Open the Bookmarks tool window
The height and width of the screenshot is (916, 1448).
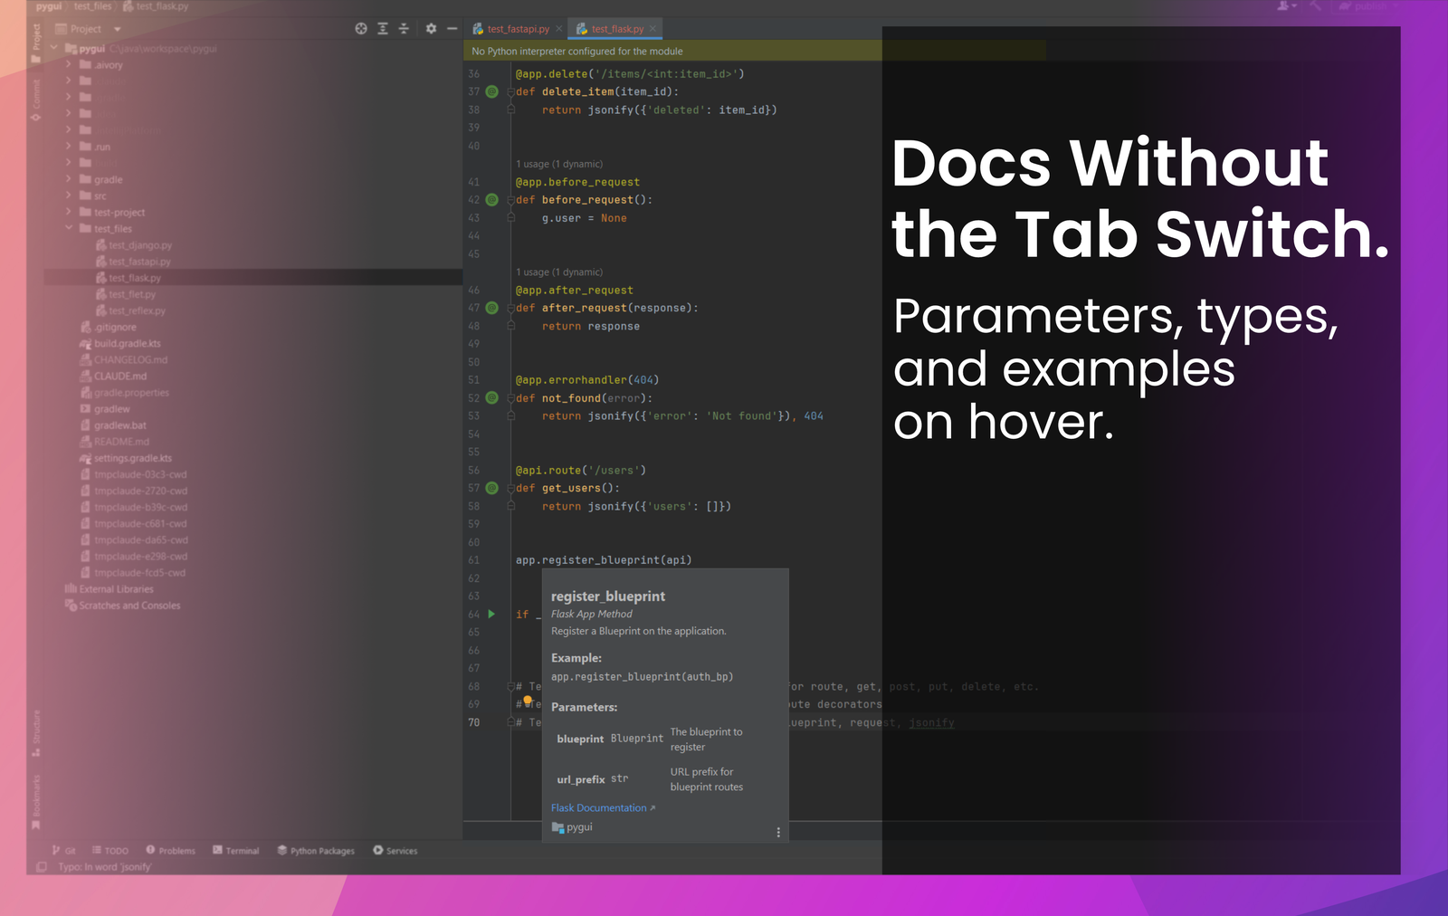point(36,801)
